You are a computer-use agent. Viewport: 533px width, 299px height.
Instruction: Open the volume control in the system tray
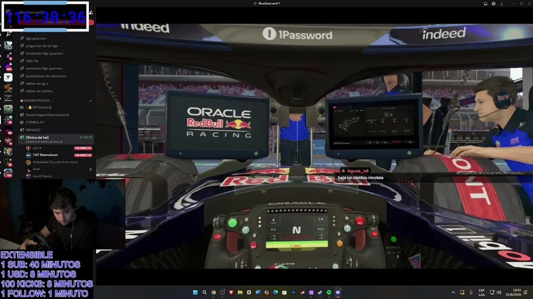point(499,292)
